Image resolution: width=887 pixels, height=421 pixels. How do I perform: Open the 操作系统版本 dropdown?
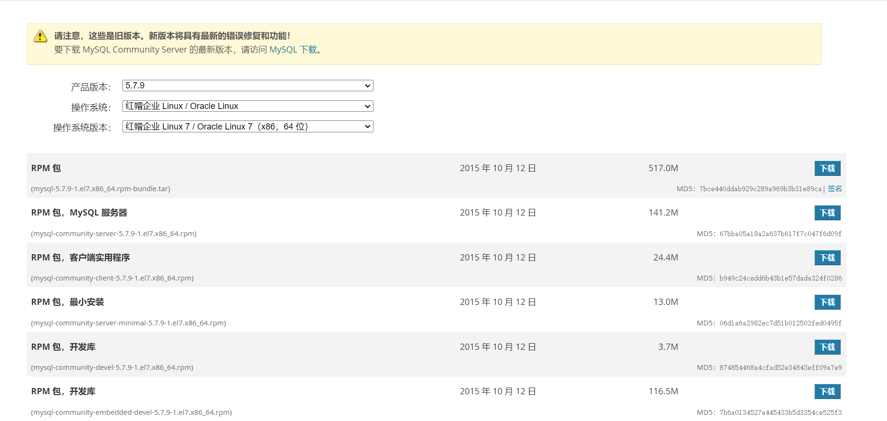(248, 127)
